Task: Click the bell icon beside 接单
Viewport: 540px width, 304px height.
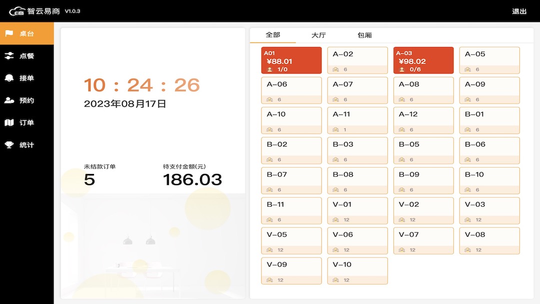Action: click(9, 78)
